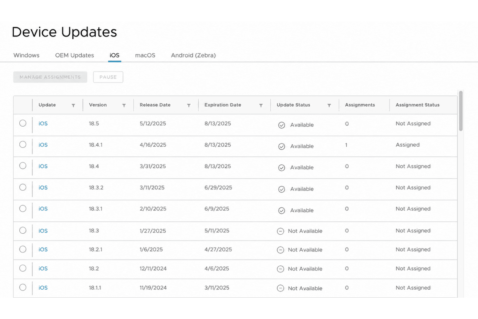Click the Not Available icon for 18.3

click(x=280, y=231)
